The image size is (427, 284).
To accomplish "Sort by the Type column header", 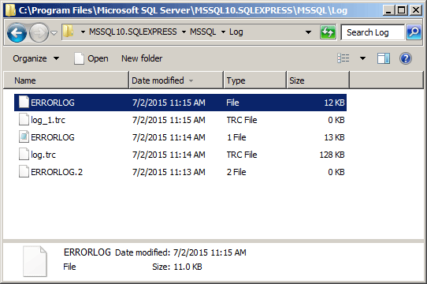I will click(x=255, y=80).
